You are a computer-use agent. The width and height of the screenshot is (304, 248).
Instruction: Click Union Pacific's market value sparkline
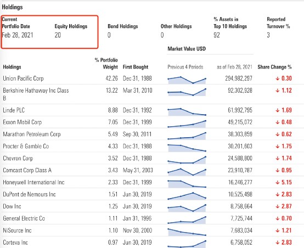pos(187,80)
